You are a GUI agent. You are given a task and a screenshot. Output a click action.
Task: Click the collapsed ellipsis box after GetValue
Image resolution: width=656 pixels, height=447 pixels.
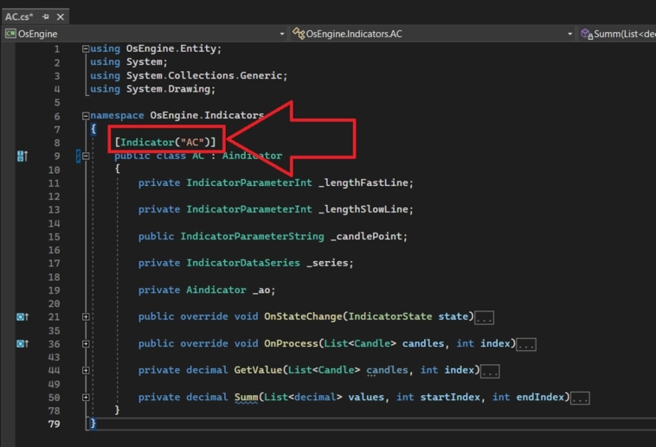[490, 371]
